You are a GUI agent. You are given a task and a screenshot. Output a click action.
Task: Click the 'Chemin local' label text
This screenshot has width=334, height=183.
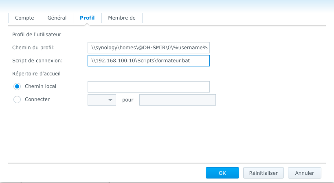[x=40, y=86]
